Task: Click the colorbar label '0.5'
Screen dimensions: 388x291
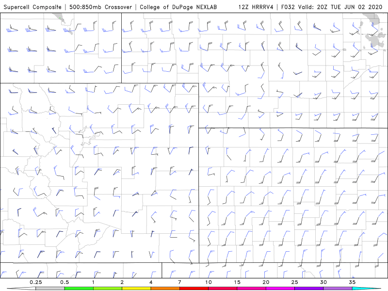Action: pyautogui.click(x=65, y=282)
